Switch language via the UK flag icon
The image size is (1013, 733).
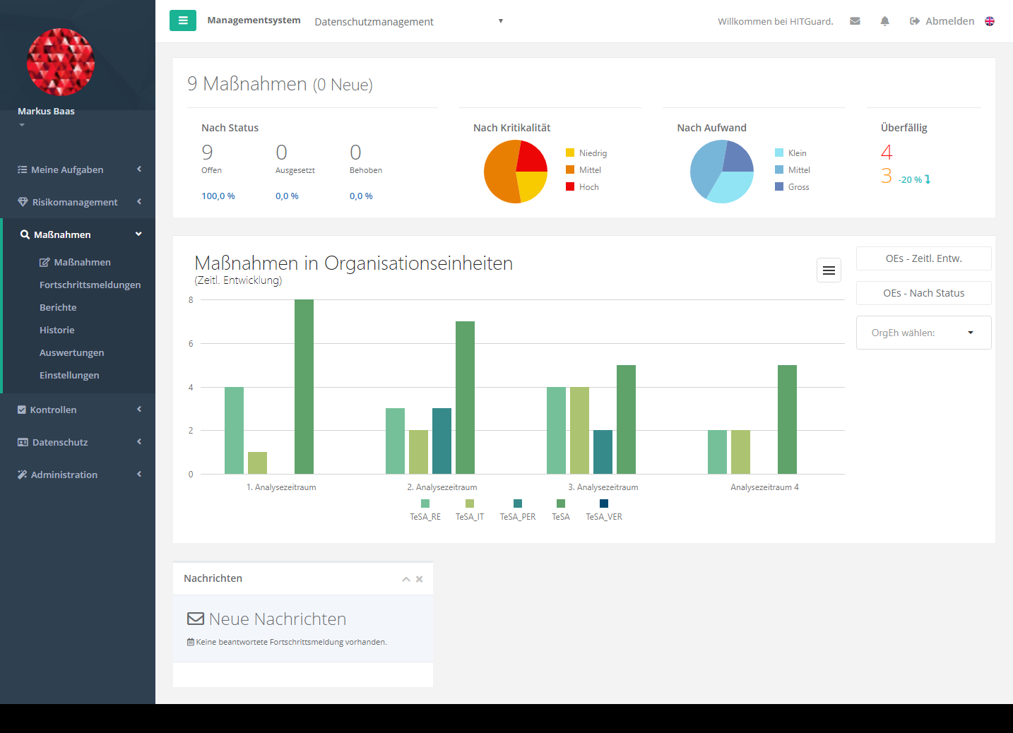click(990, 21)
